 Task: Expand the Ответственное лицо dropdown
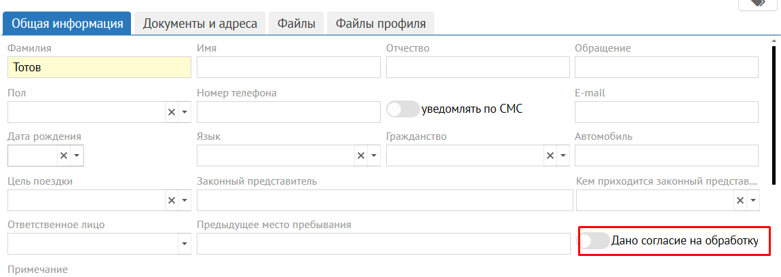(x=184, y=244)
